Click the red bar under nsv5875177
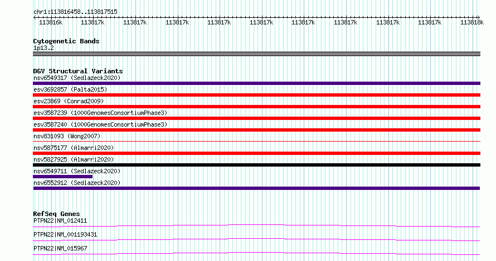This screenshot has width=496, height=261. 256,153
